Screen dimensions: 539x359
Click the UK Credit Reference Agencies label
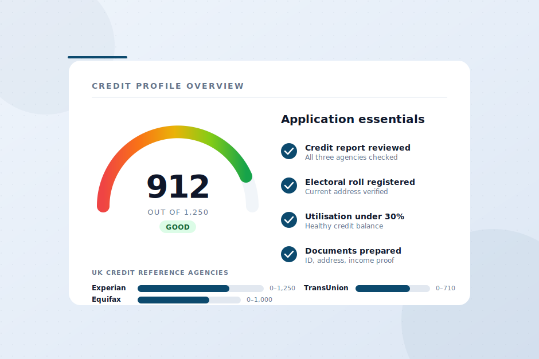(160, 273)
